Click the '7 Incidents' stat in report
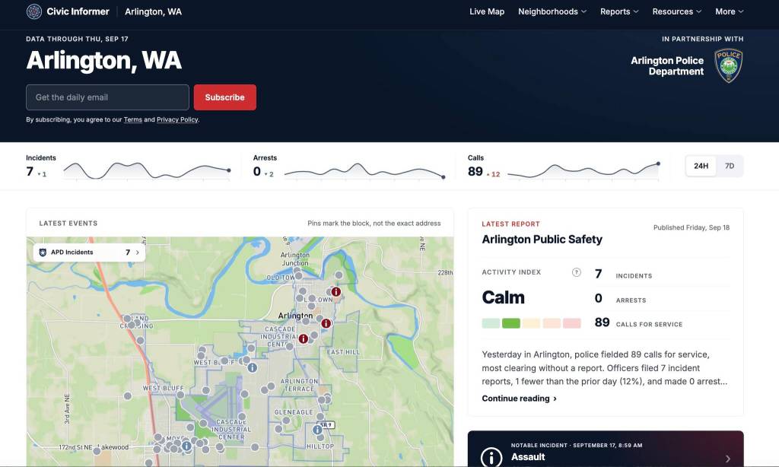 (x=624, y=275)
